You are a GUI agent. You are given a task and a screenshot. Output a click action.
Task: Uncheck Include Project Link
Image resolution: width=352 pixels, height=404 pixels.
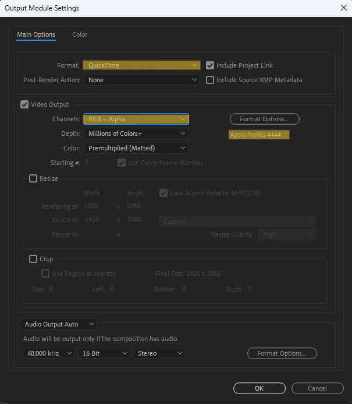[210, 65]
